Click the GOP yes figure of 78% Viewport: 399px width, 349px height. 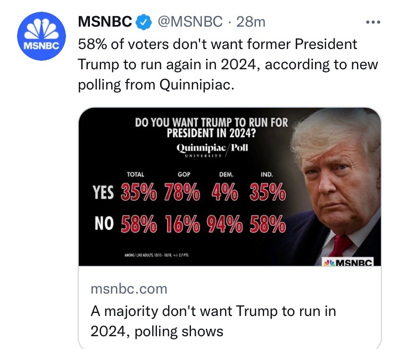[181, 193]
